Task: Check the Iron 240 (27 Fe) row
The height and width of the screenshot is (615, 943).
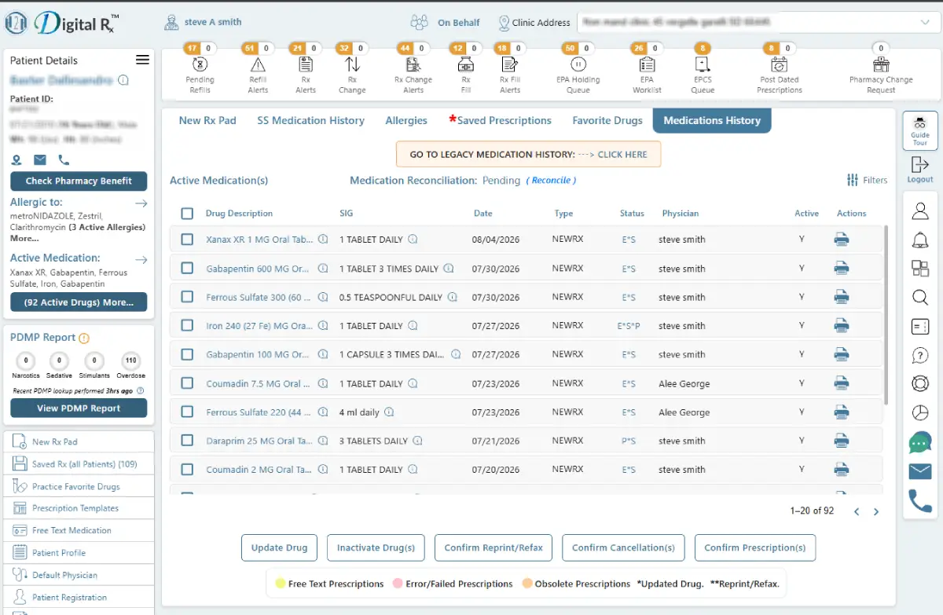Action: [x=187, y=326]
